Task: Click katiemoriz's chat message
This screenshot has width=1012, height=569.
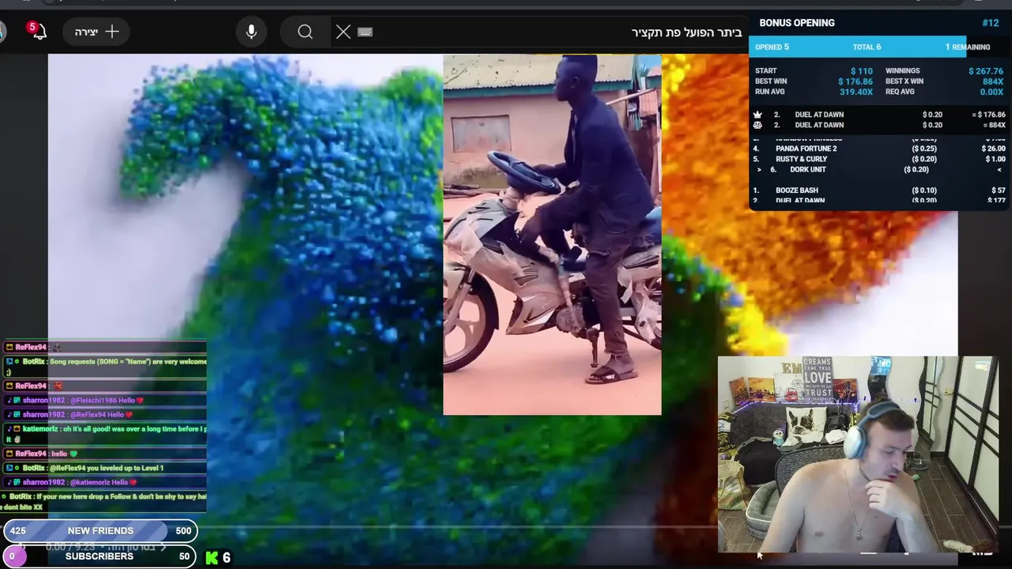Action: pyautogui.click(x=104, y=433)
